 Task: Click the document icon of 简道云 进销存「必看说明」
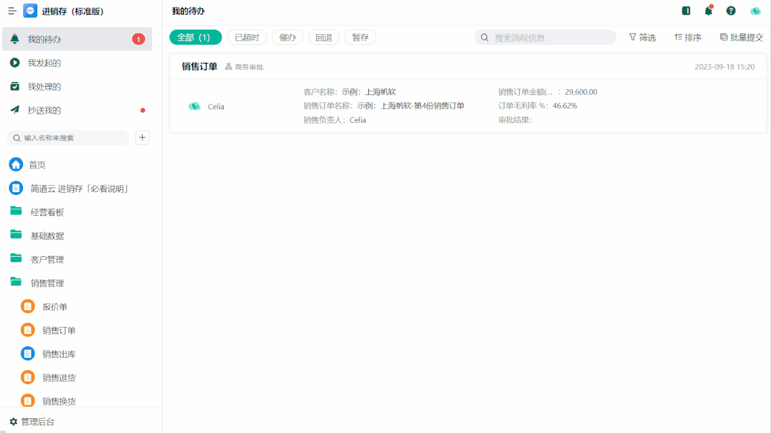16,188
